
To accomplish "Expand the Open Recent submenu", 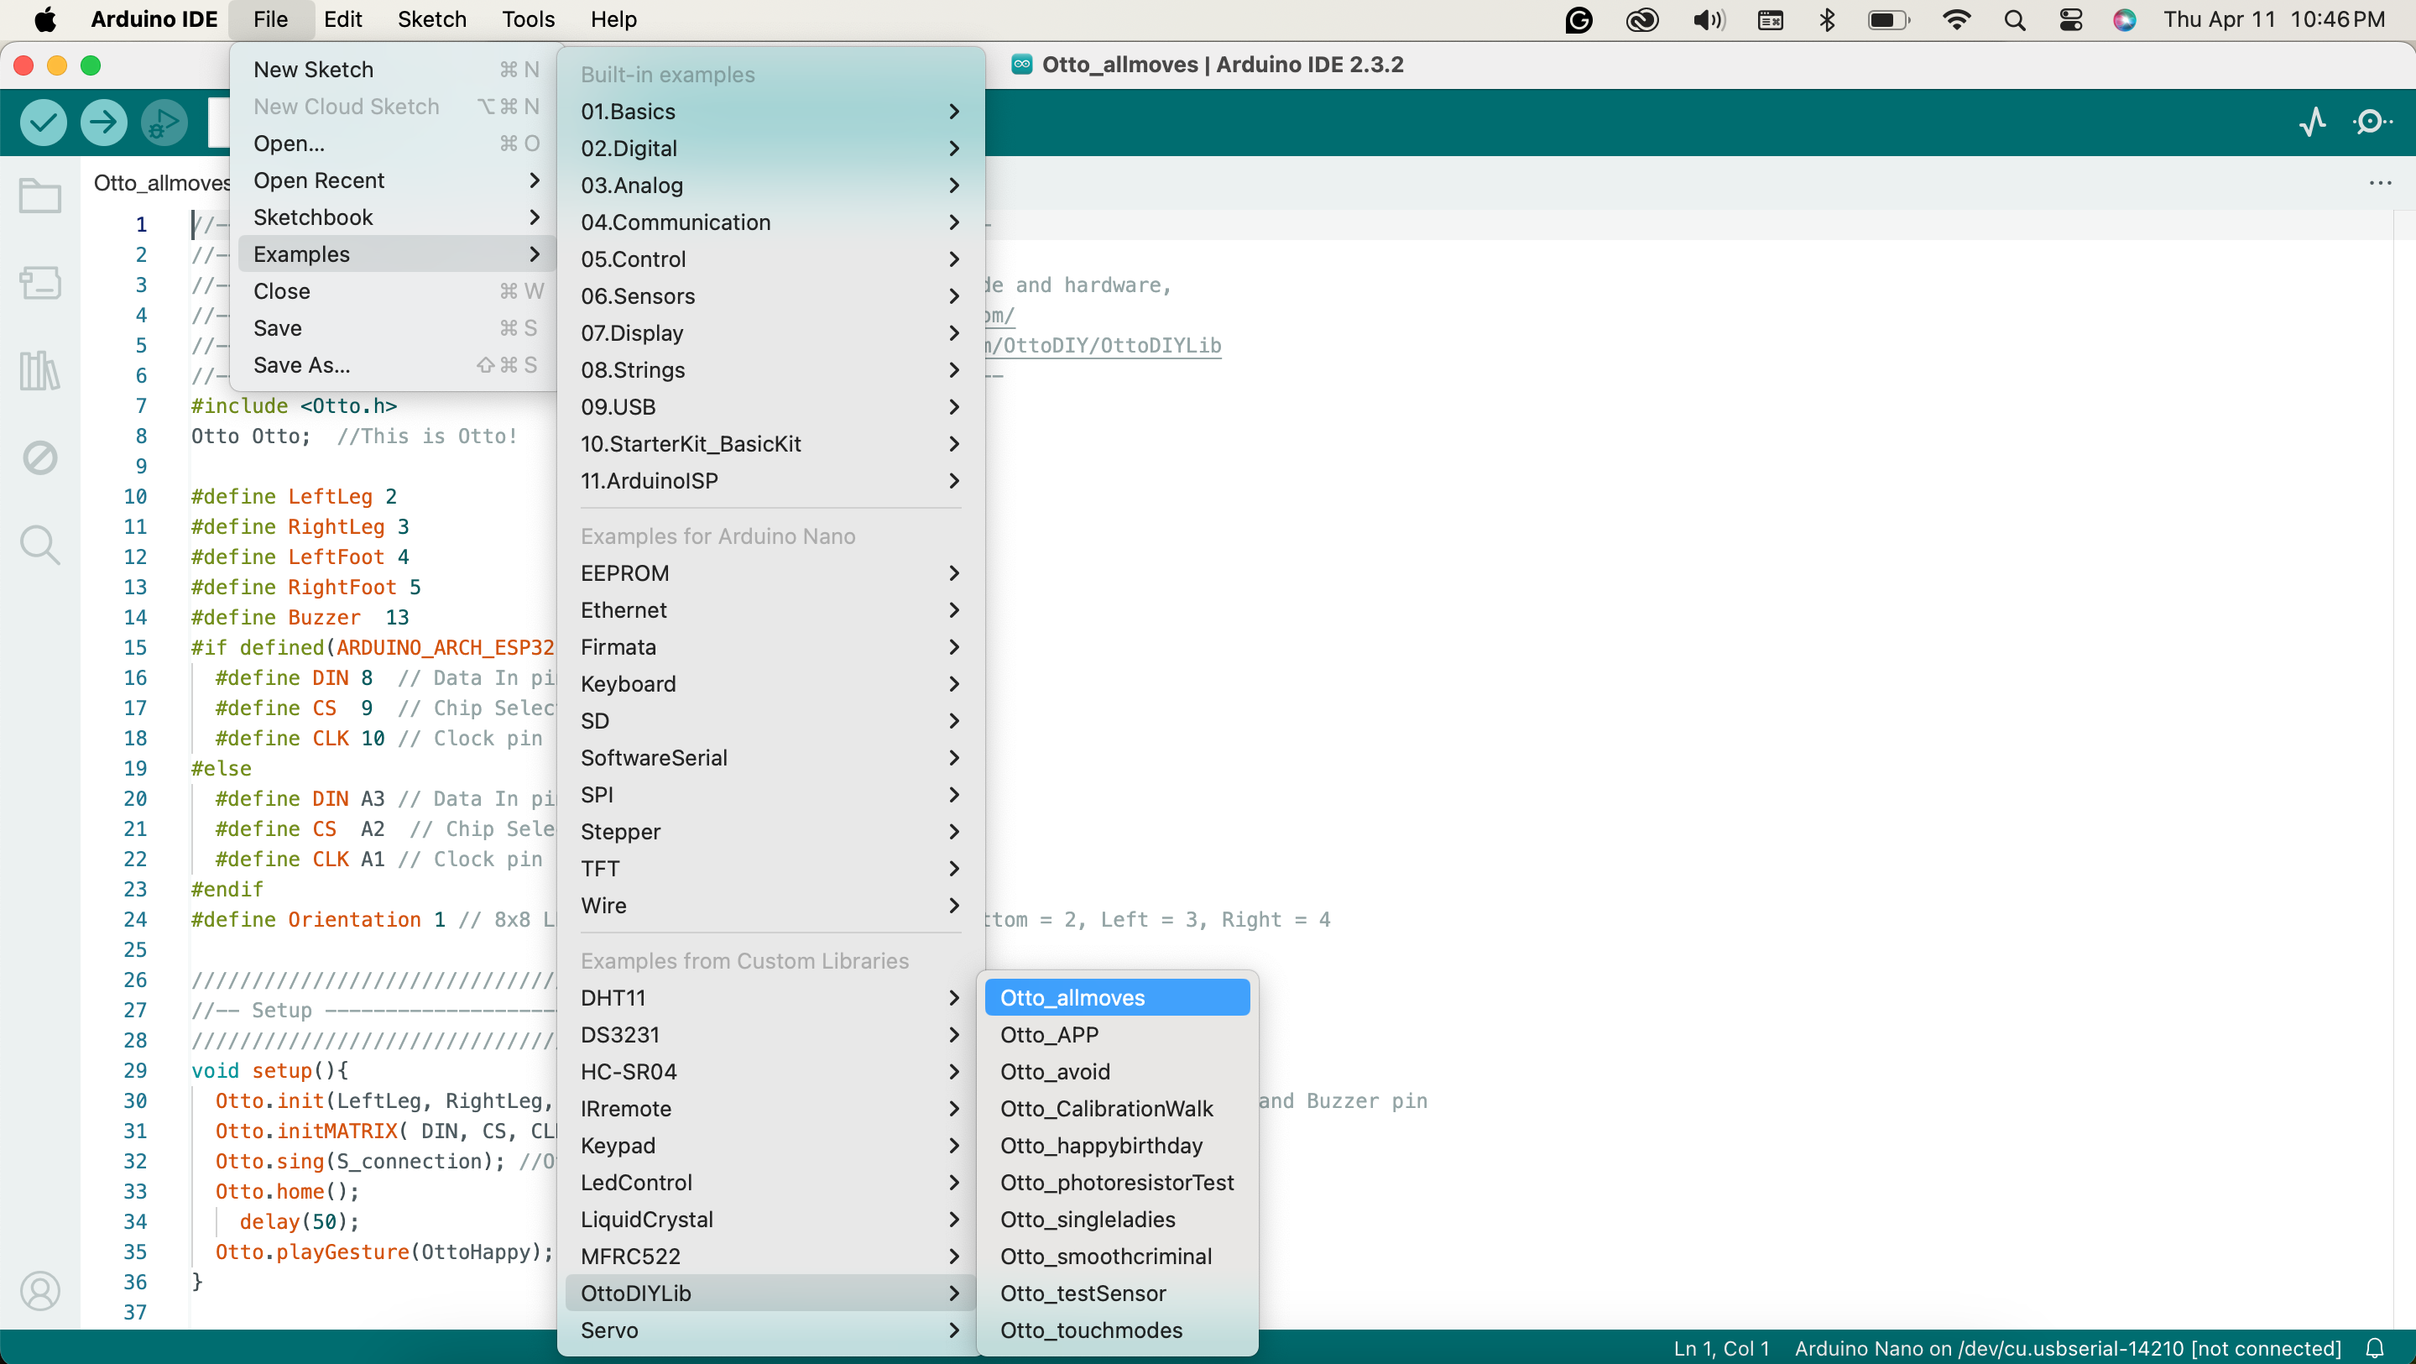I will (x=396, y=180).
